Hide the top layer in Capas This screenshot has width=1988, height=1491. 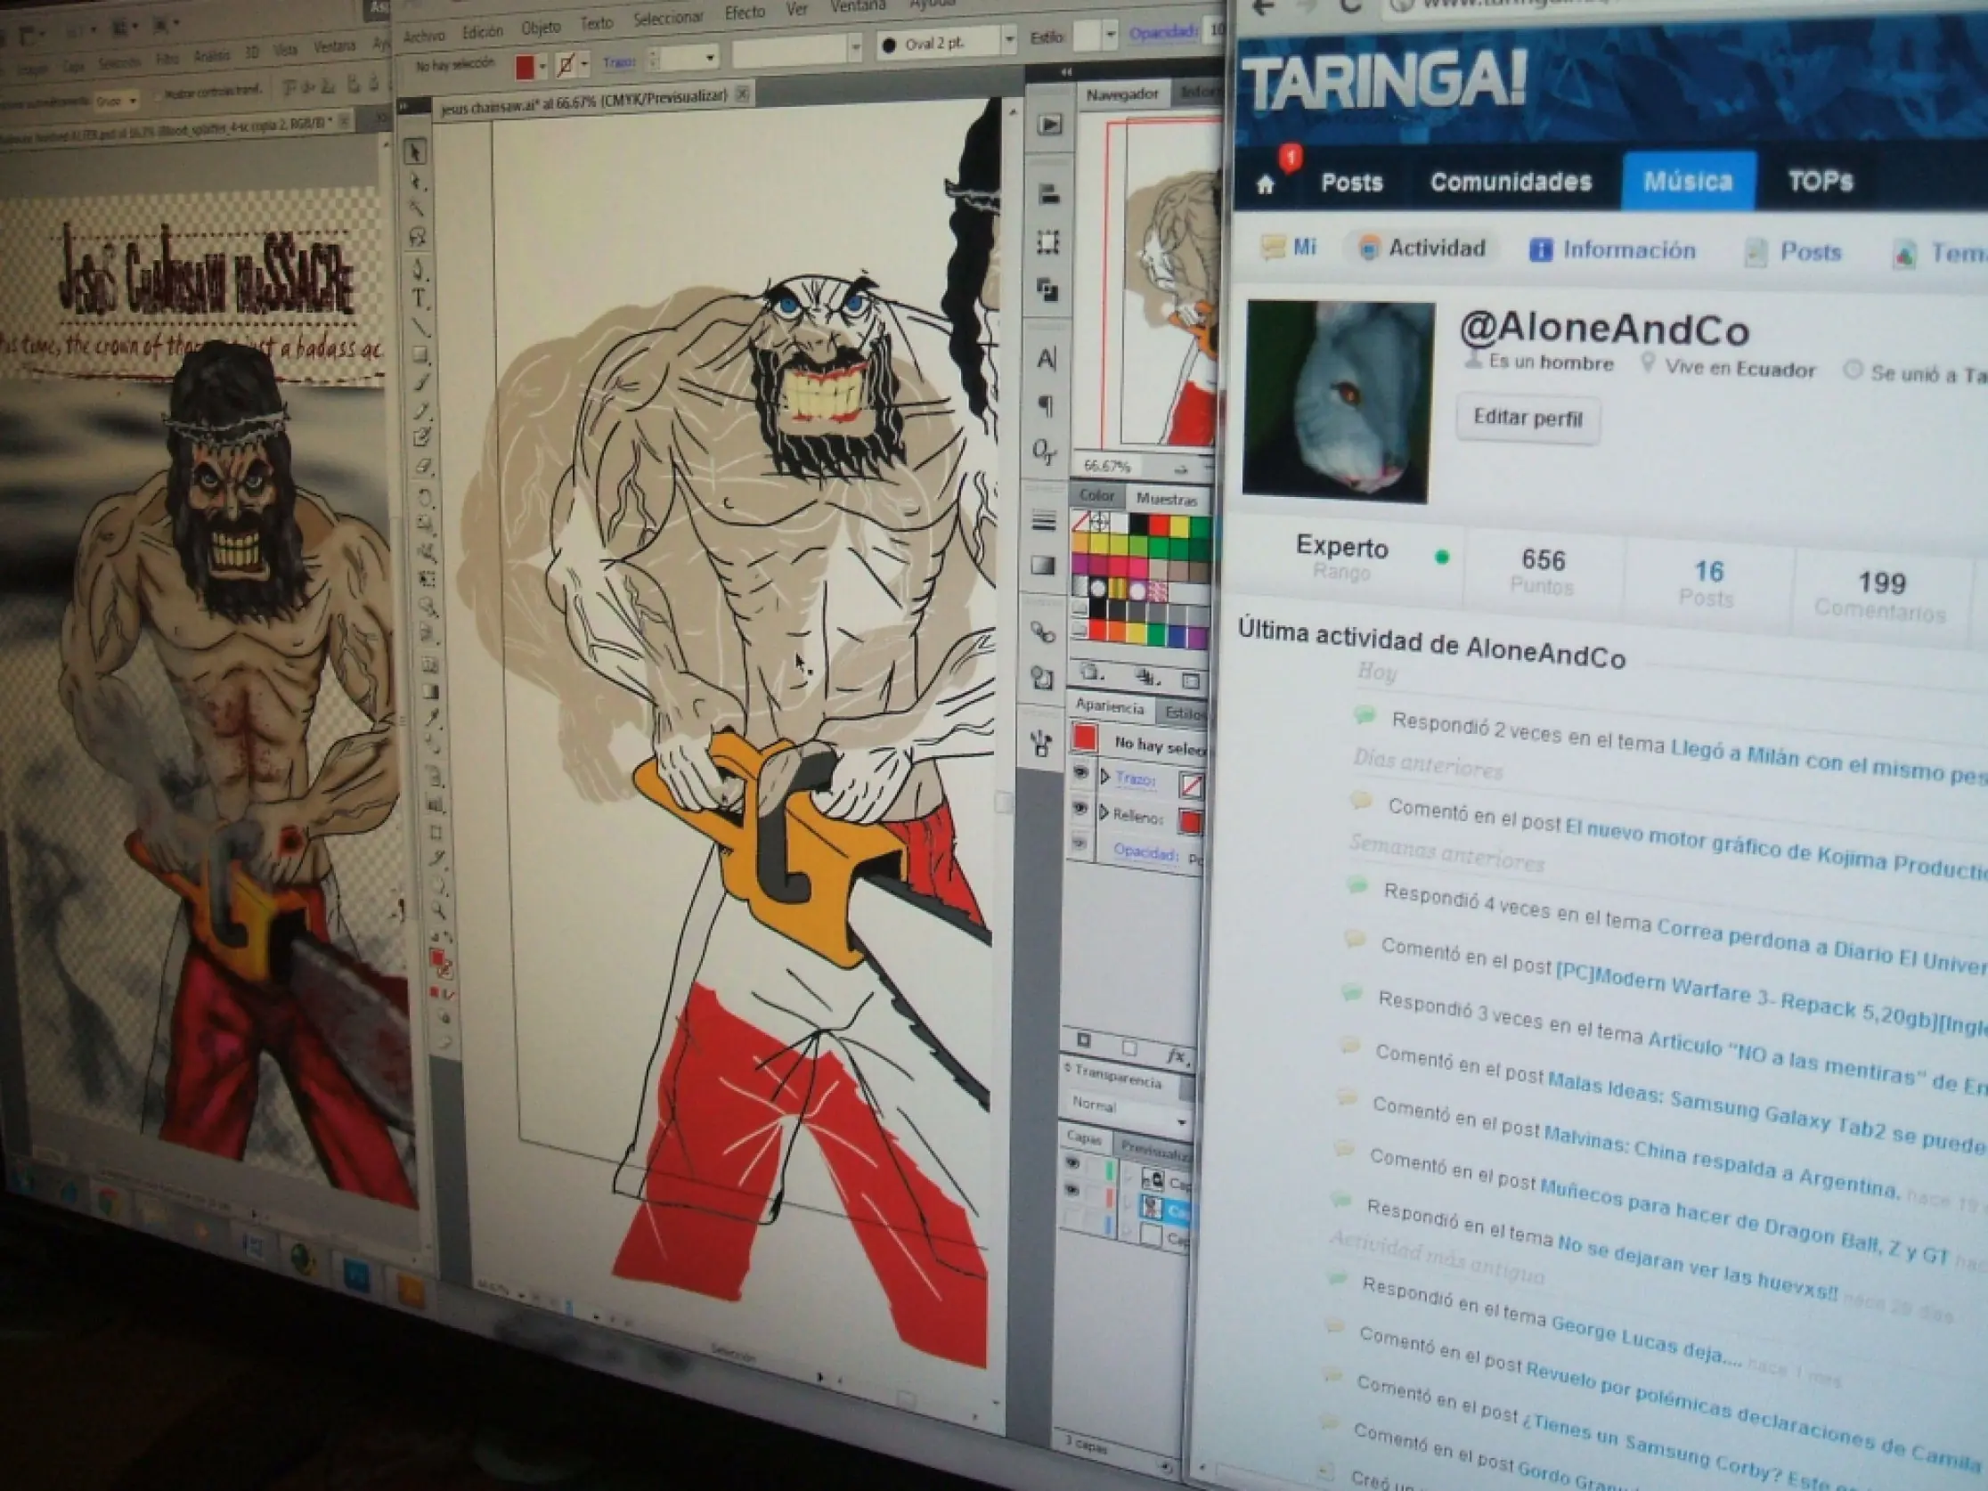pyautogui.click(x=1071, y=1163)
